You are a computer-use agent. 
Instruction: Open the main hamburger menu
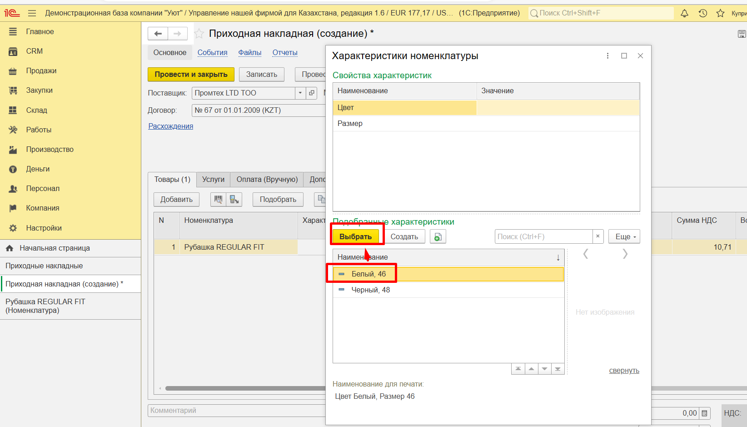click(x=32, y=13)
